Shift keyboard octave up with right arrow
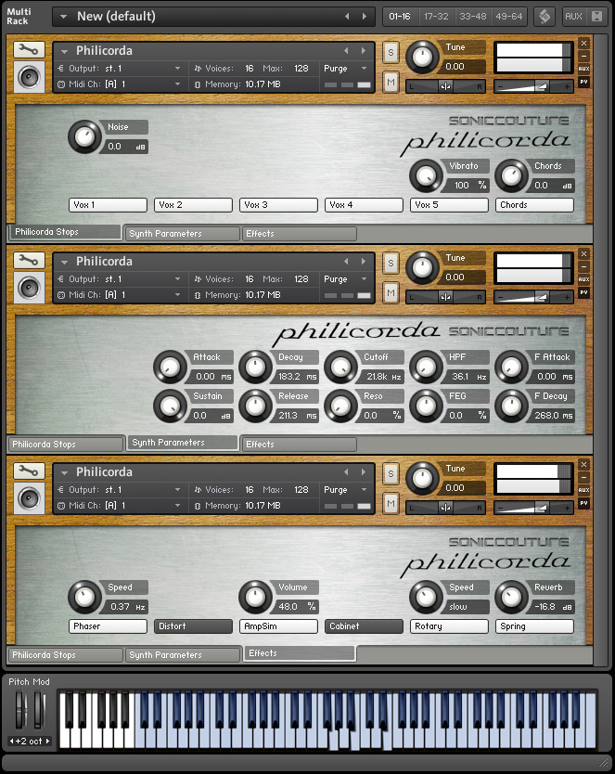 coord(48,742)
